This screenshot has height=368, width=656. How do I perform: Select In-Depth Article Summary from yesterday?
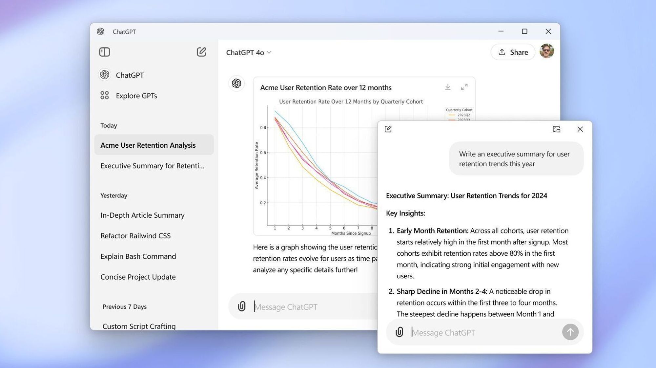coord(142,215)
